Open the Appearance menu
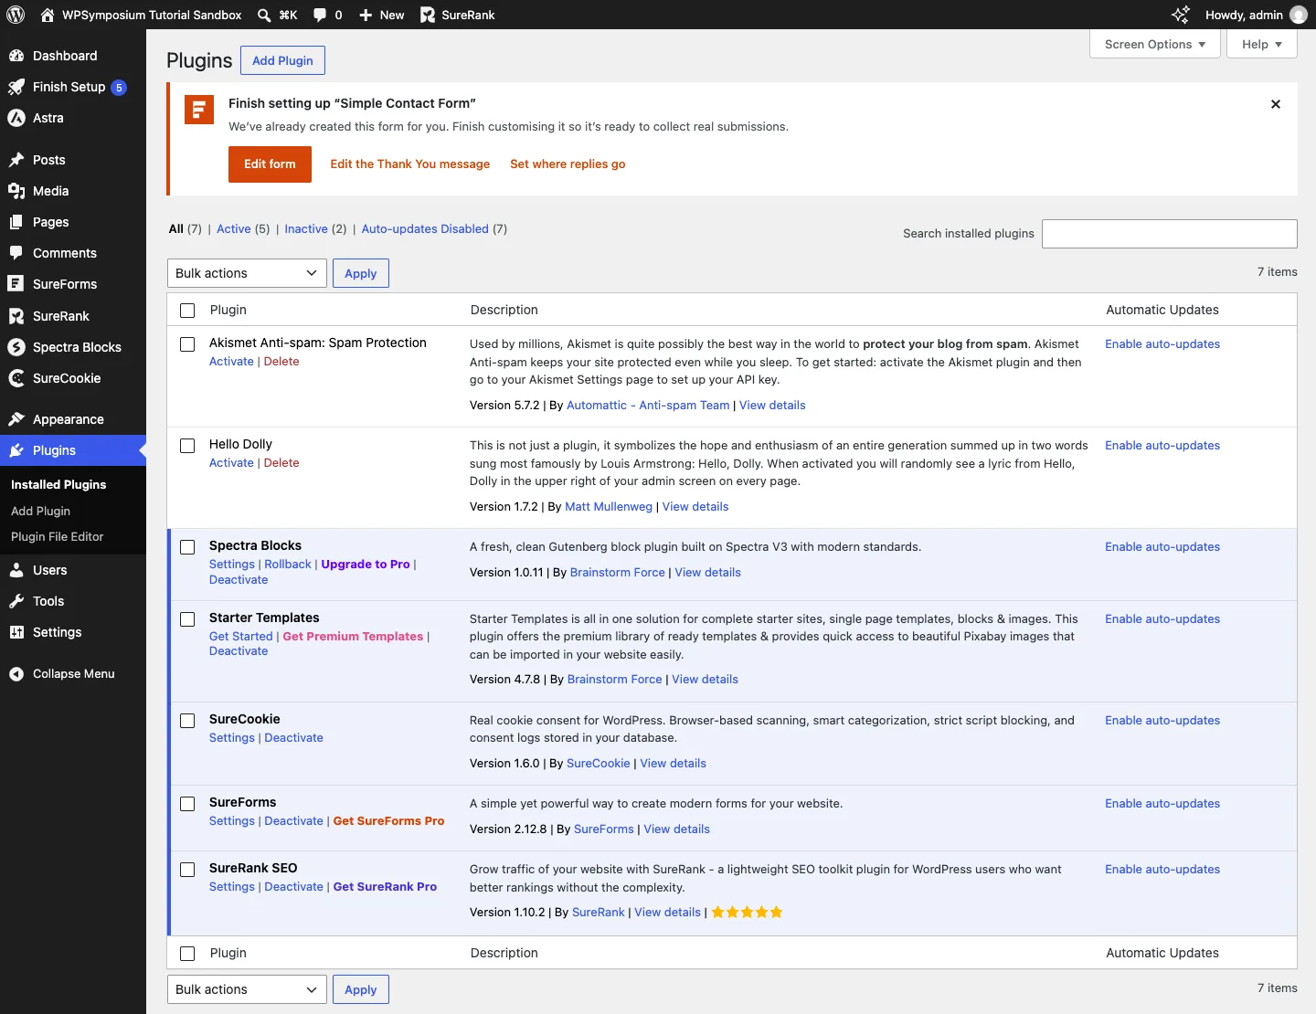The width and height of the screenshot is (1316, 1014). (x=73, y=419)
